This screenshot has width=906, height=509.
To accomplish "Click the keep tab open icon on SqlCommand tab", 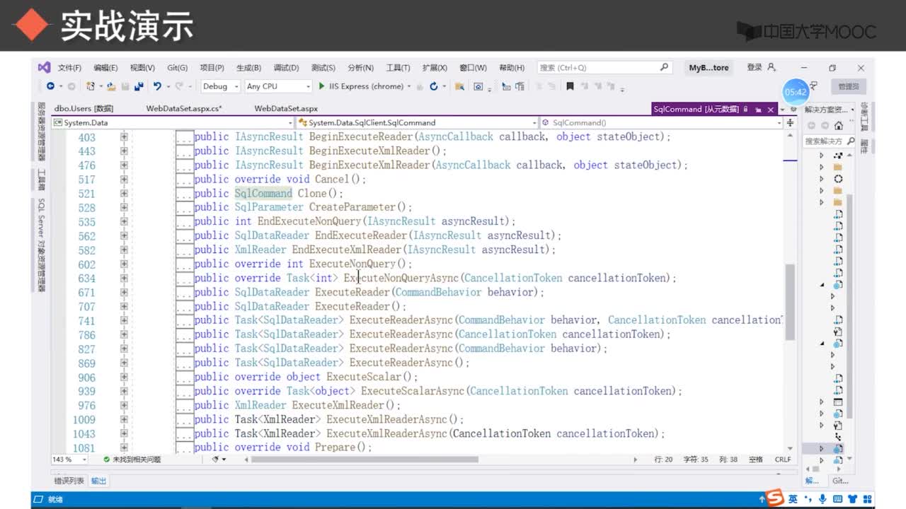I will point(758,110).
